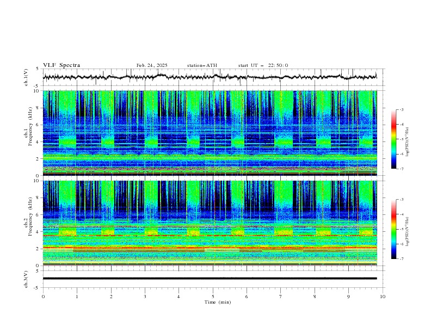Click the 'ch.1(V)' waveform axis label

click(x=26, y=77)
